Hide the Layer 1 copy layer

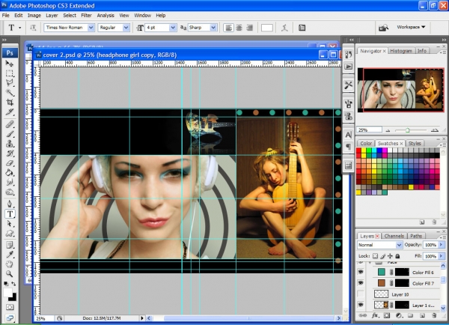coord(361,305)
